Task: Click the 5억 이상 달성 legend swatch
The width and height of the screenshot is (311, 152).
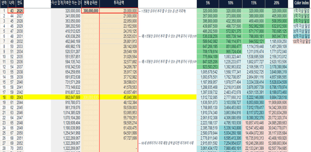Action: tap(302, 21)
